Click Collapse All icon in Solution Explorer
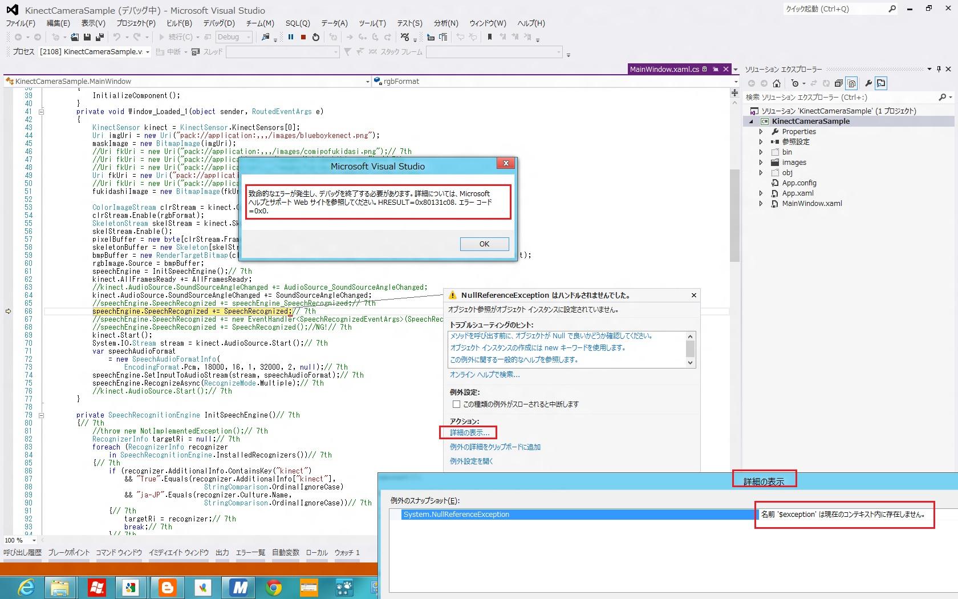This screenshot has width=958, height=599. (838, 83)
